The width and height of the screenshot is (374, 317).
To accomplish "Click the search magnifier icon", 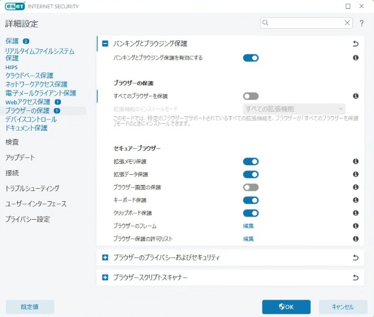I will 265,23.
